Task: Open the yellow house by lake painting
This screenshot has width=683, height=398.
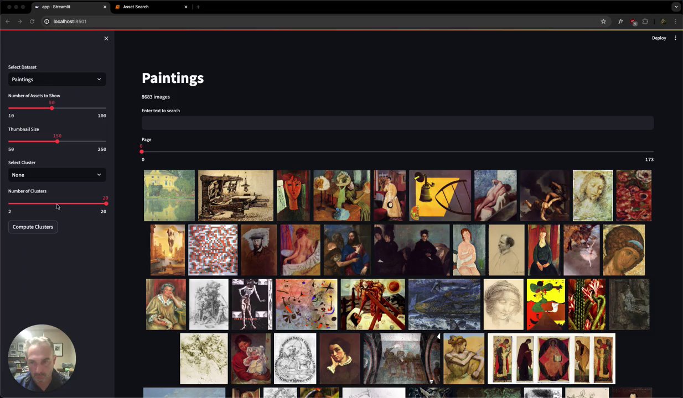Action: [x=169, y=196]
